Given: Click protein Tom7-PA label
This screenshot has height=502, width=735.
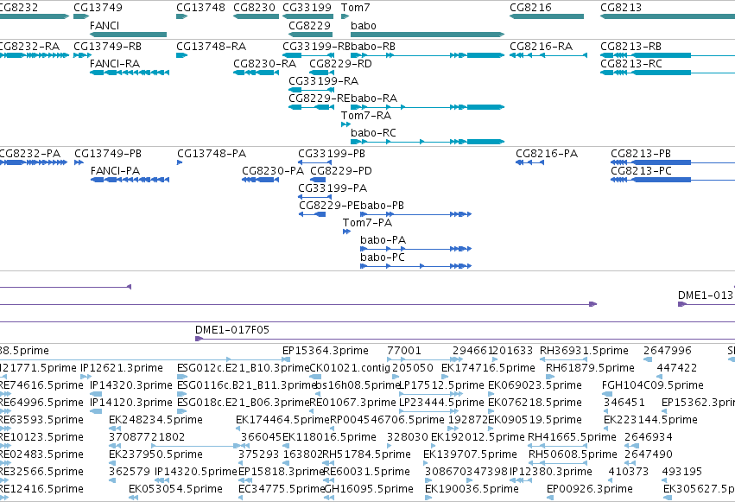Looking at the screenshot, I should pyautogui.click(x=367, y=223).
